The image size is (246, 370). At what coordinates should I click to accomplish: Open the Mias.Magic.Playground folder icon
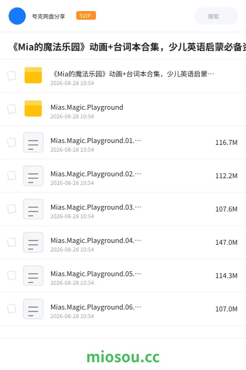click(x=33, y=109)
